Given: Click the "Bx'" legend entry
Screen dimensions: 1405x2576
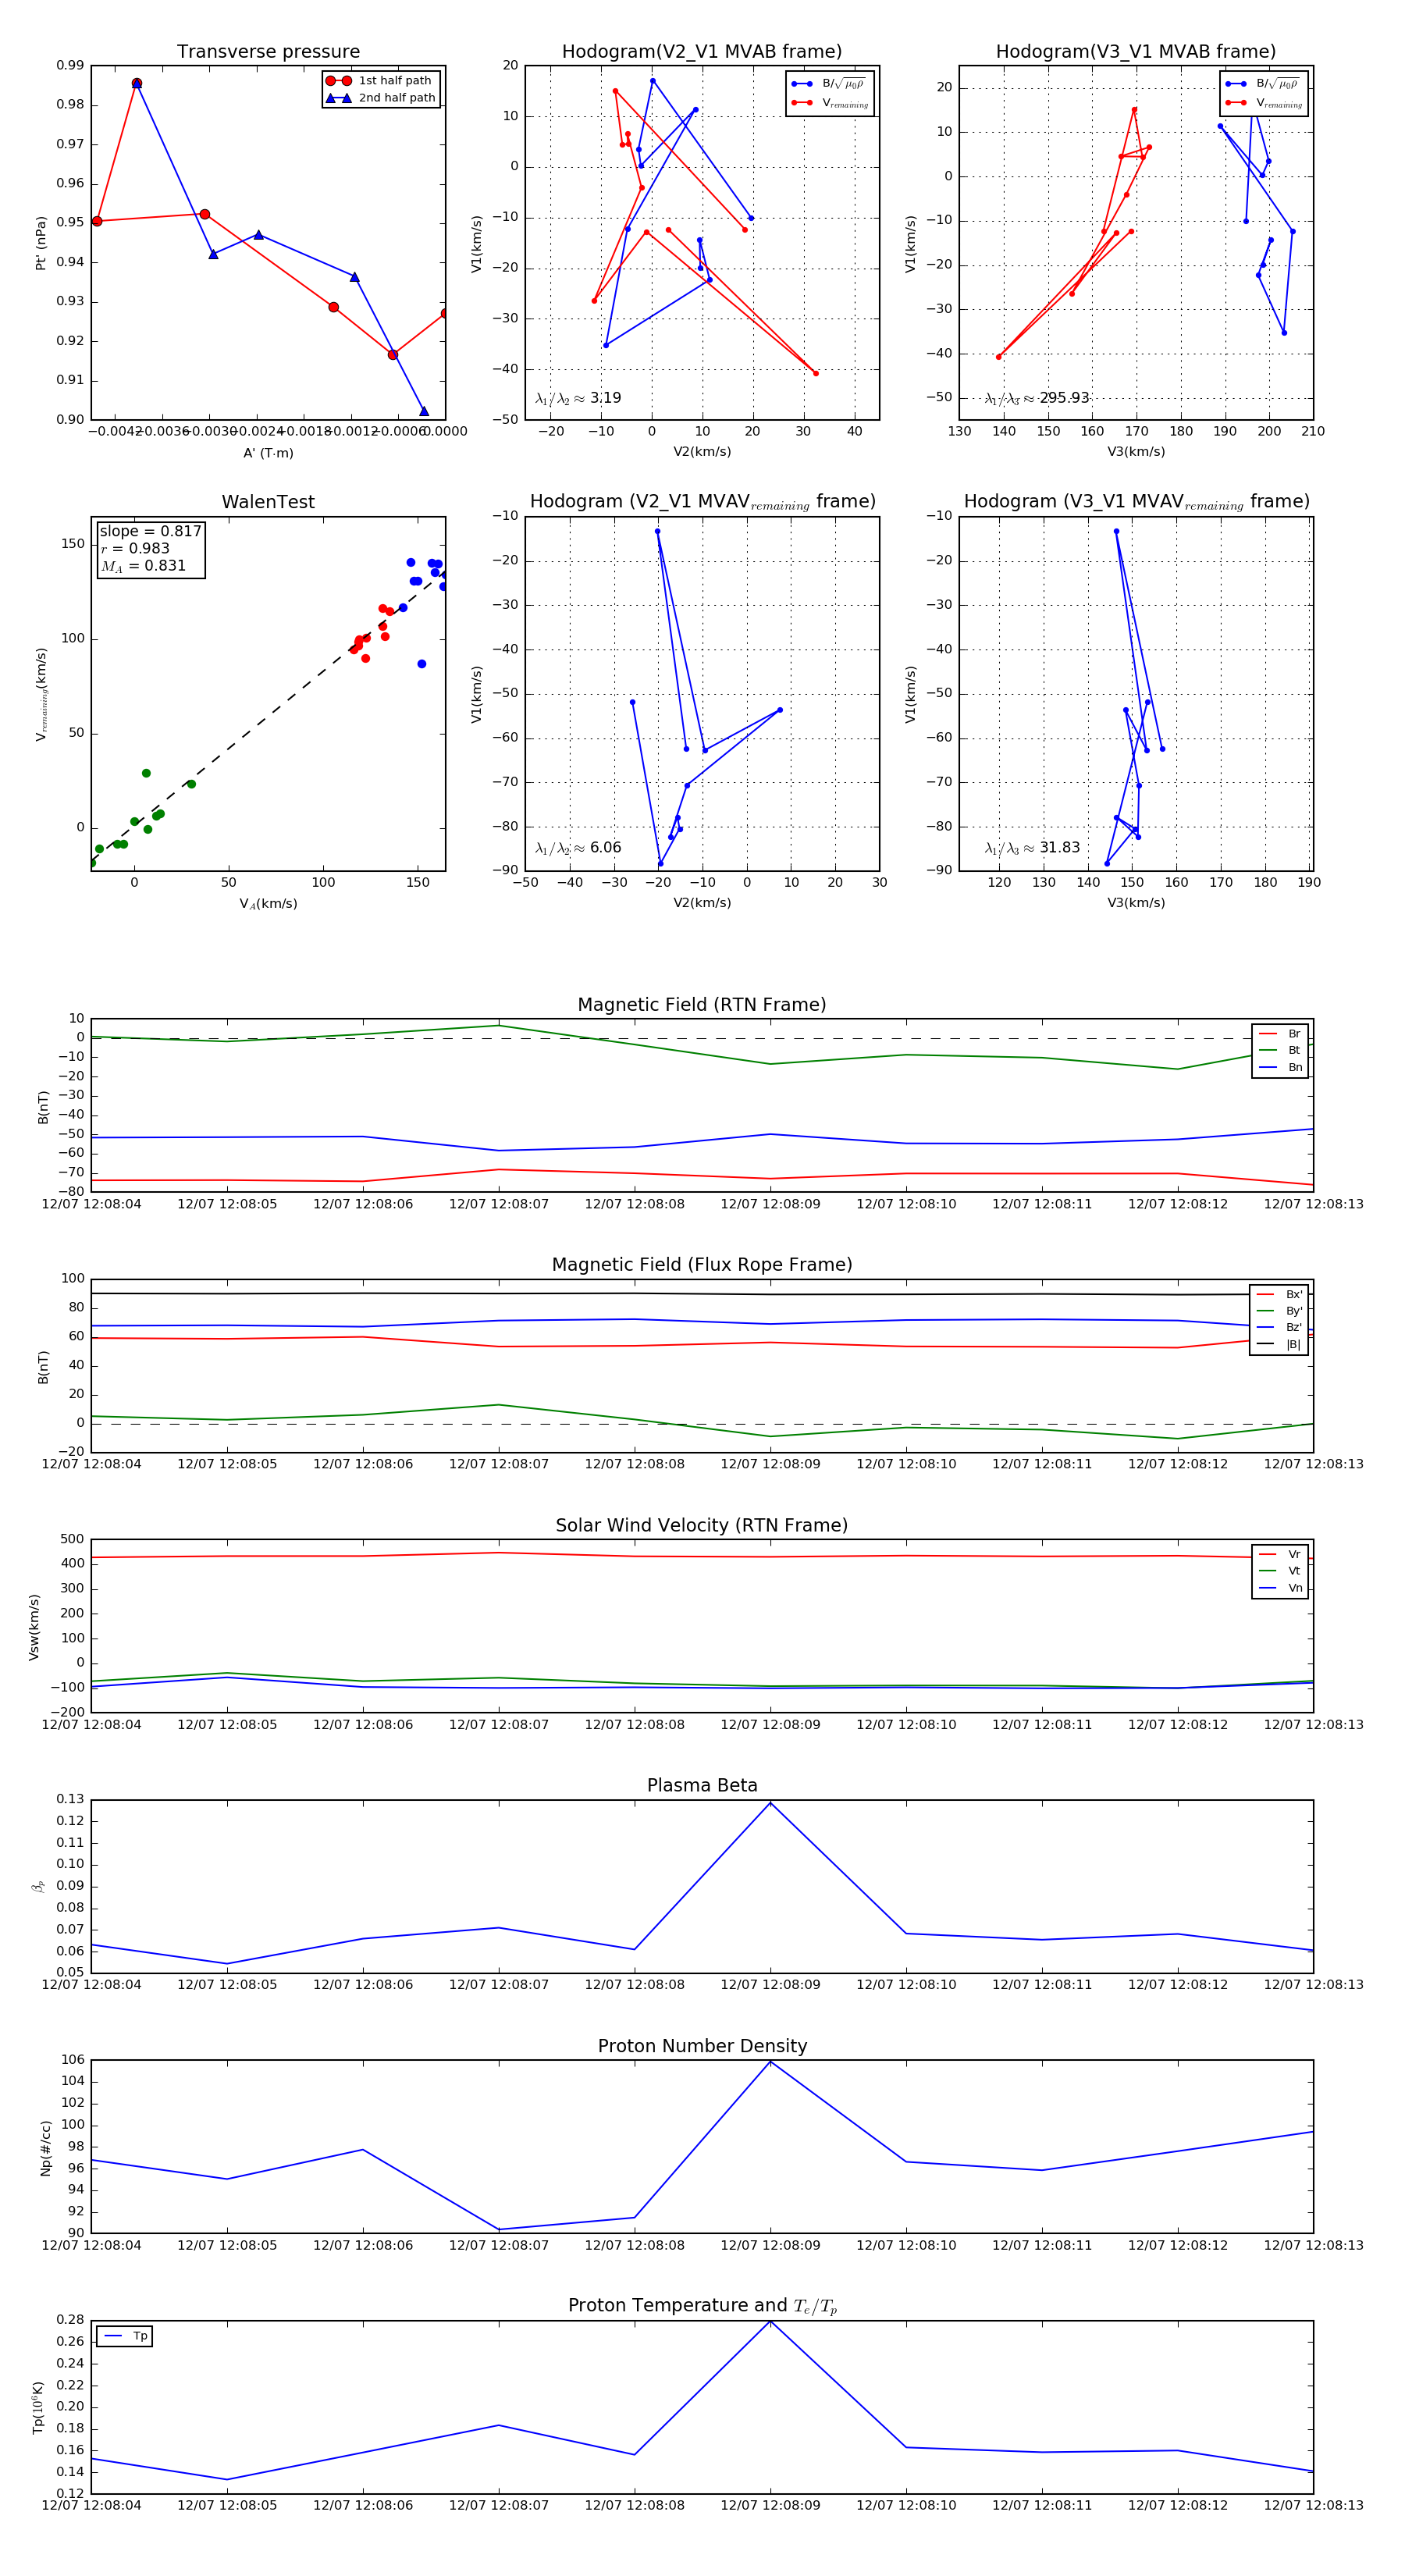Looking at the screenshot, I should 1279,1295.
